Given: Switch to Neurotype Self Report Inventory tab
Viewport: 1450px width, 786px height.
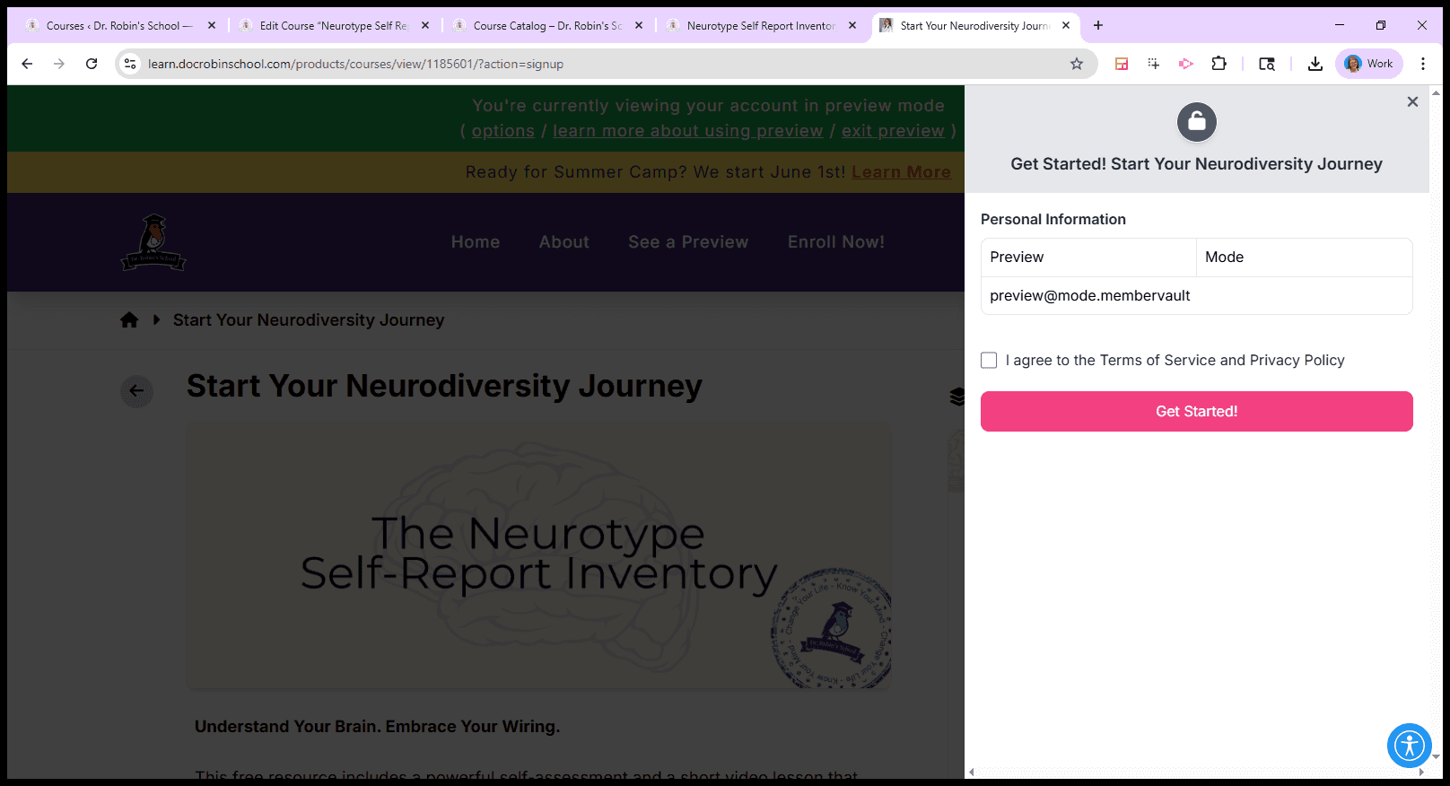Looking at the screenshot, I should 761,25.
